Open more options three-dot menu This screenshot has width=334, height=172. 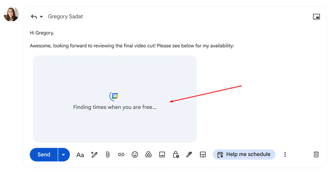(285, 155)
